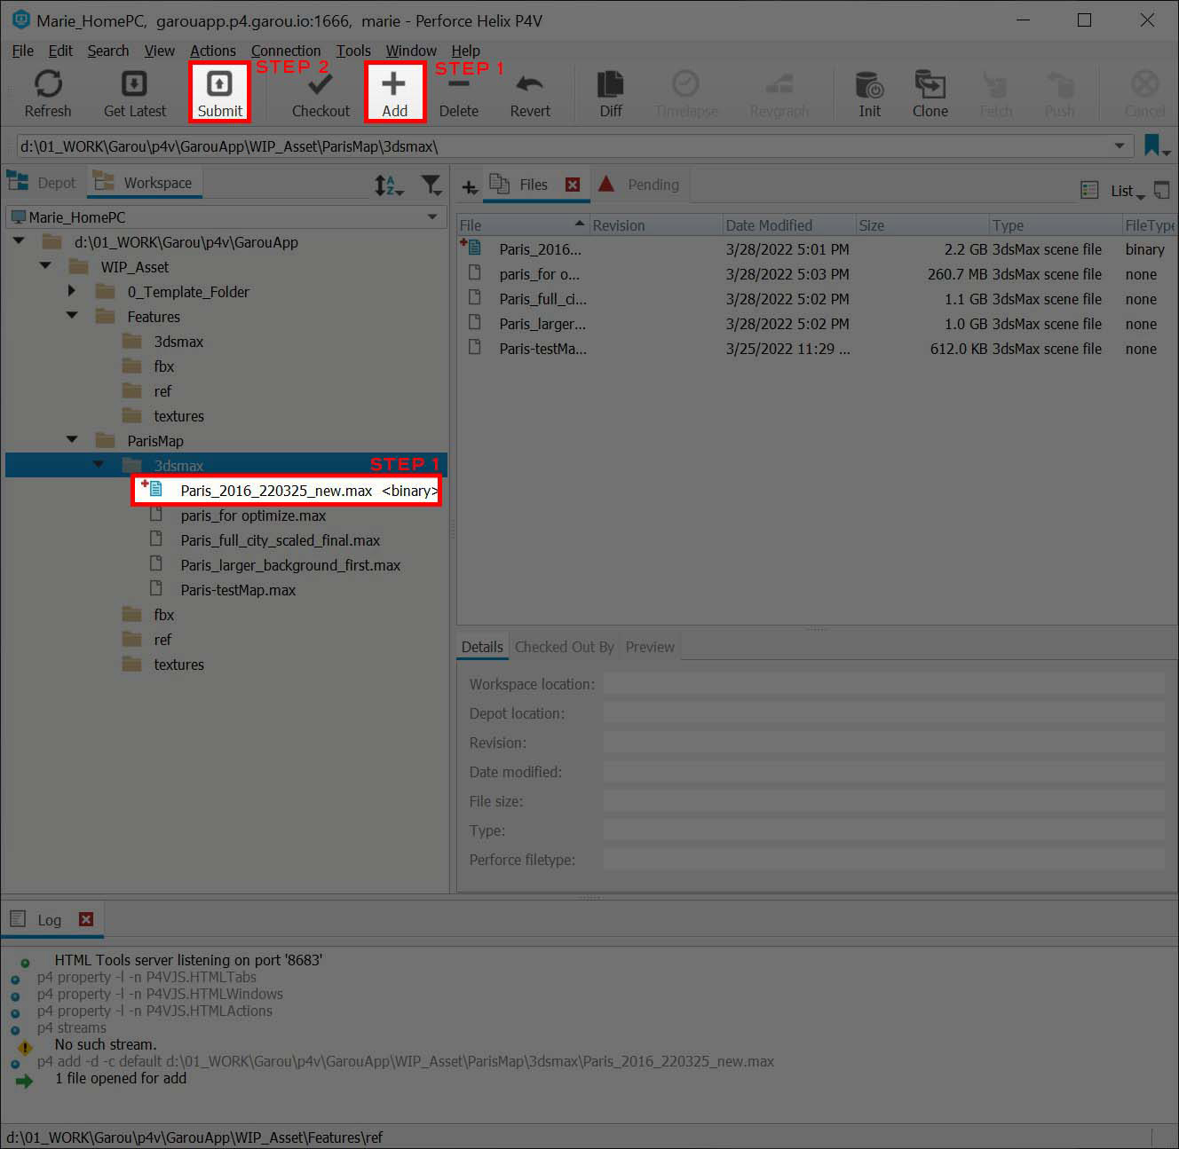This screenshot has width=1179, height=1149.
Task: Sort by the File column header
Action: click(523, 225)
